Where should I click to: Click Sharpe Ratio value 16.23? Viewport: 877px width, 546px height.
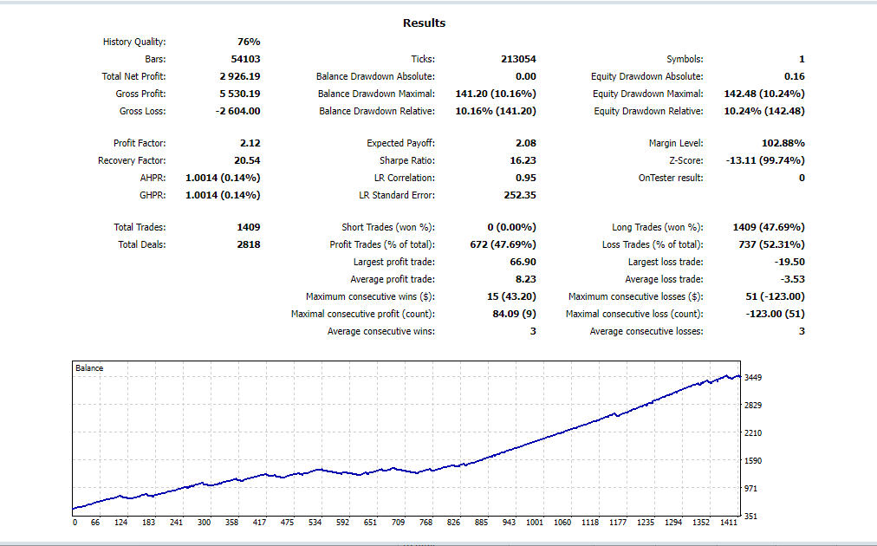[523, 160]
